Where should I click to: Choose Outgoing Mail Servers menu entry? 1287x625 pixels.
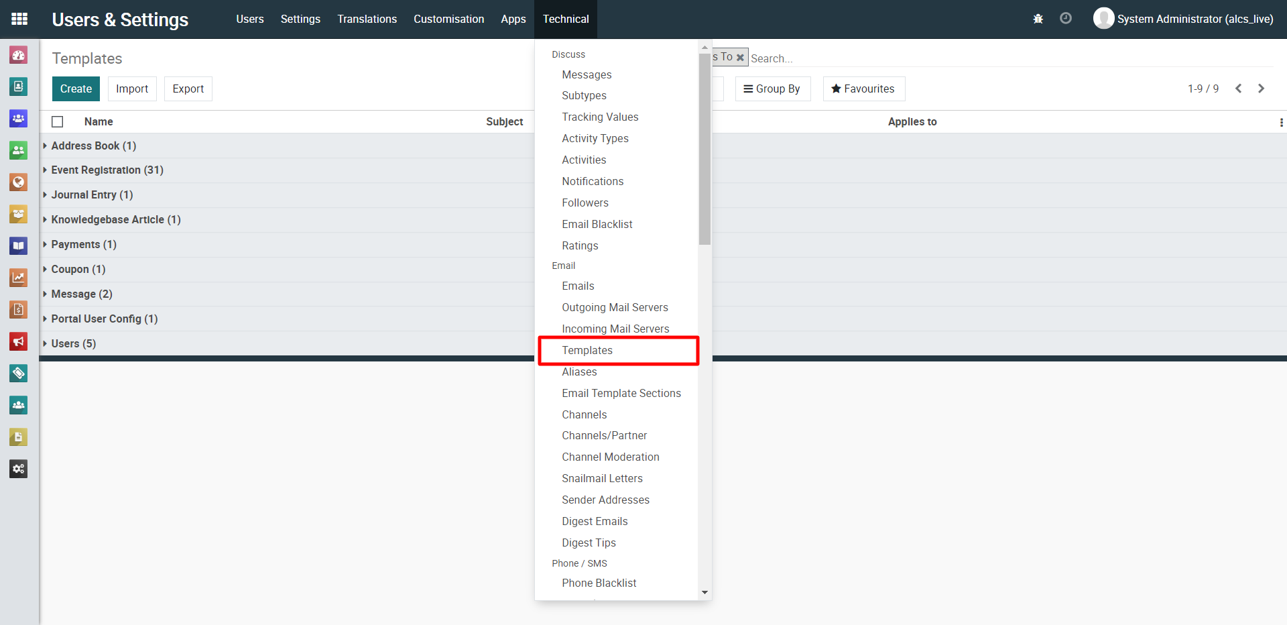pos(615,307)
